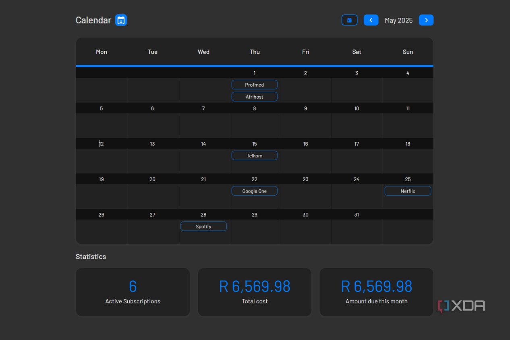Select day 26 in the calendar
Screen dimensions: 510x340
click(x=101, y=215)
